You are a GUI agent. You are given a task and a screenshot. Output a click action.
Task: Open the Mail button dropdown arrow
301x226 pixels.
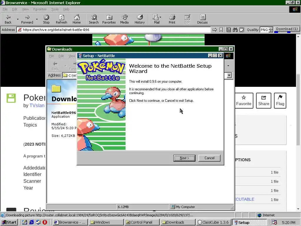160,17
